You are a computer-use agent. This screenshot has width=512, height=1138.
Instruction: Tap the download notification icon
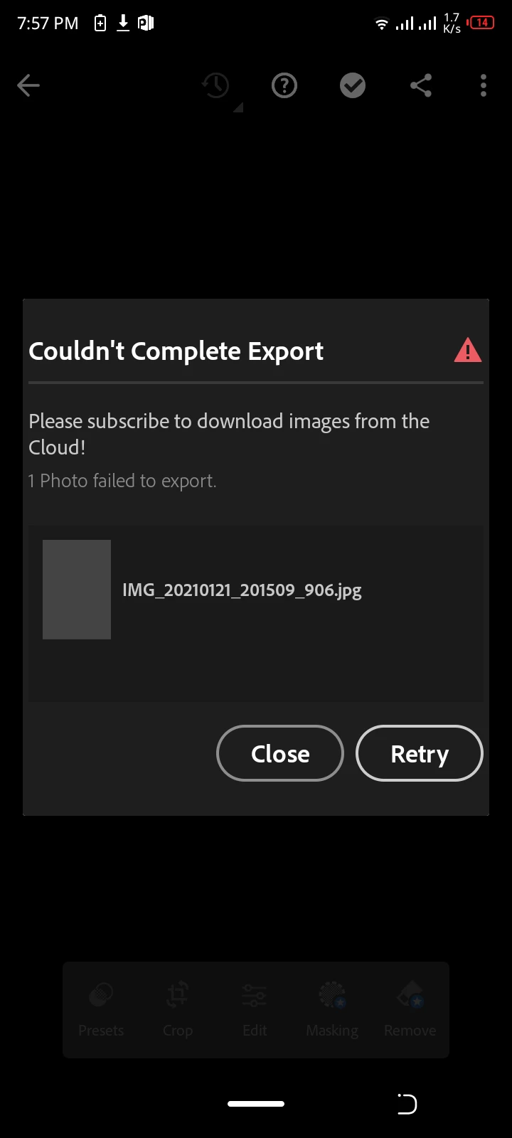(123, 23)
